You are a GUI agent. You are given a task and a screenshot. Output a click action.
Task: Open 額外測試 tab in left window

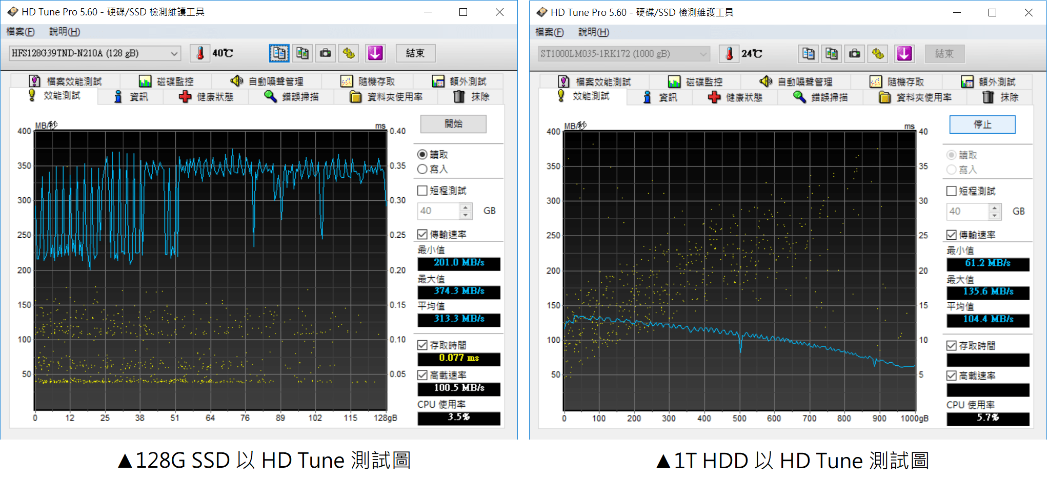point(459,81)
